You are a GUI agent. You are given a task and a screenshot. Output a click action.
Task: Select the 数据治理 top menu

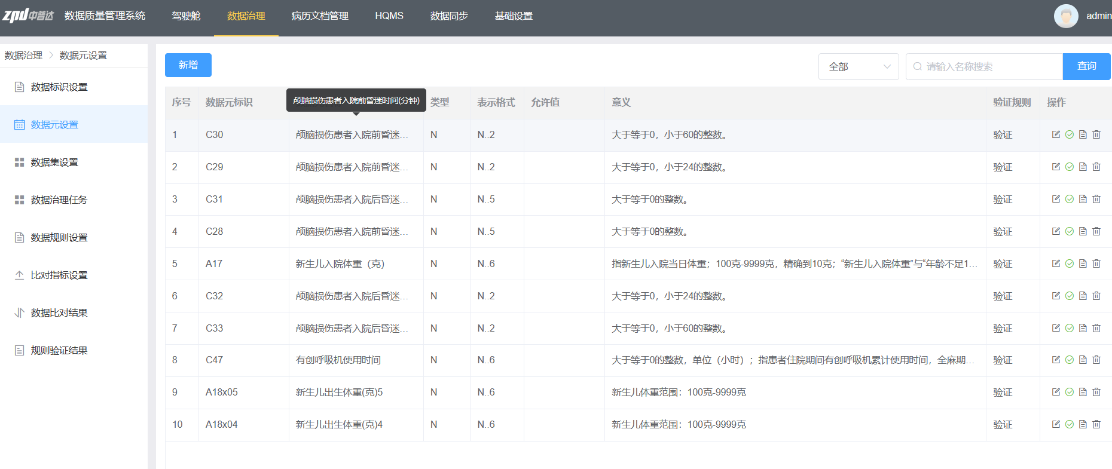click(246, 16)
